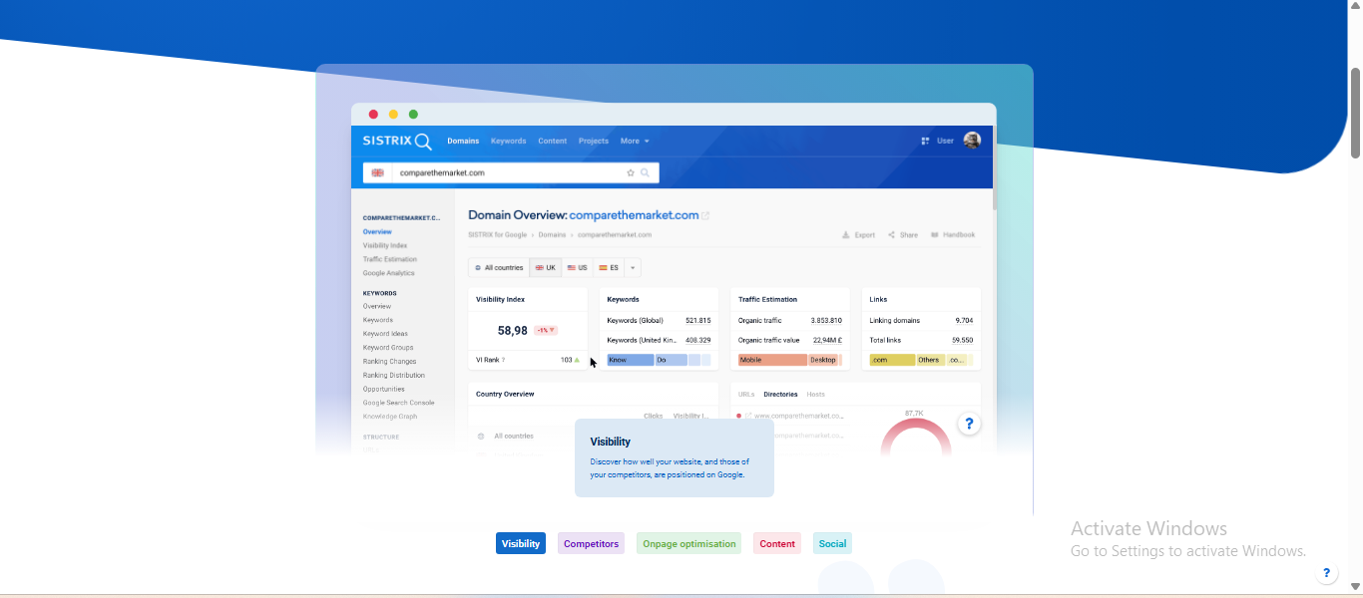Viewport: 1363px width, 598px height.
Task: Select the US country tab
Action: (578, 267)
